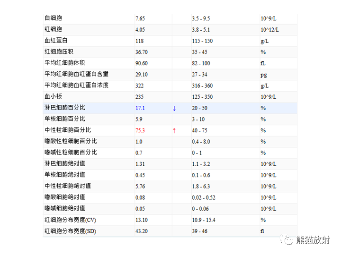The height and width of the screenshot is (255, 341).
Task: Click reference range 115 - 150
Action: [202, 41]
